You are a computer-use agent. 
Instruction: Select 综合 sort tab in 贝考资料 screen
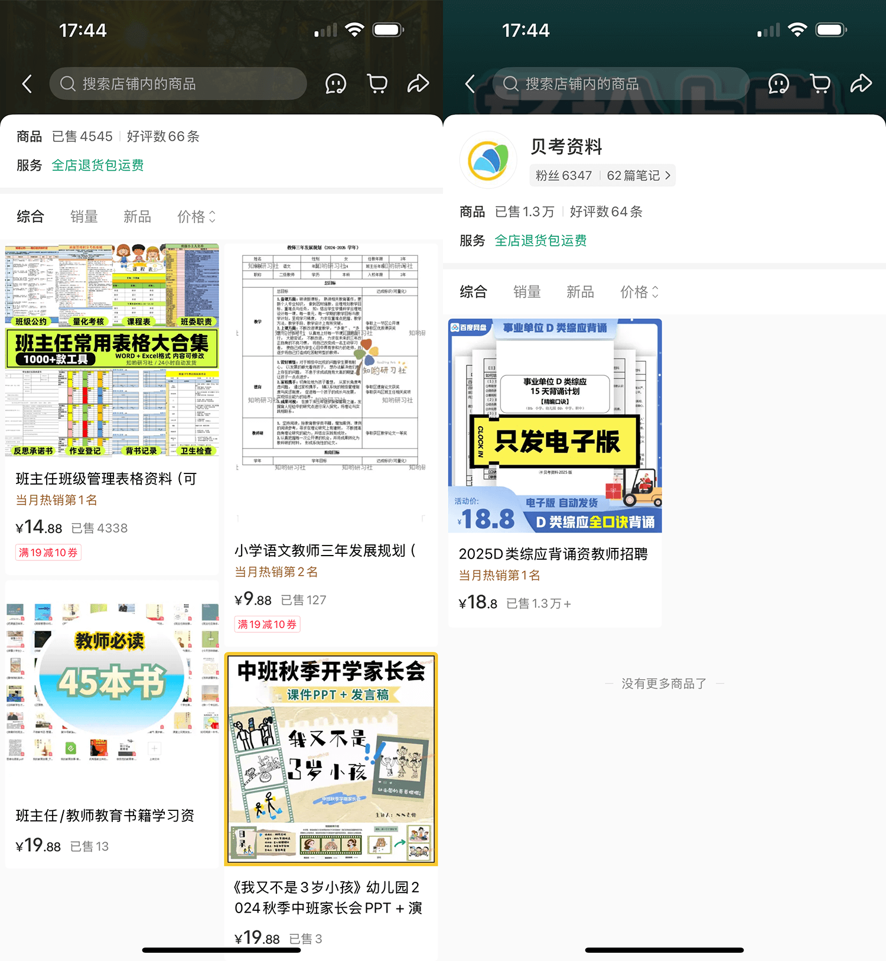pyautogui.click(x=473, y=292)
